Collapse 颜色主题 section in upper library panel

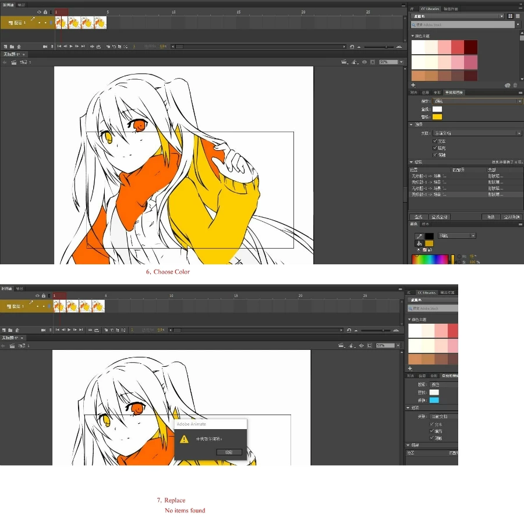(x=412, y=36)
